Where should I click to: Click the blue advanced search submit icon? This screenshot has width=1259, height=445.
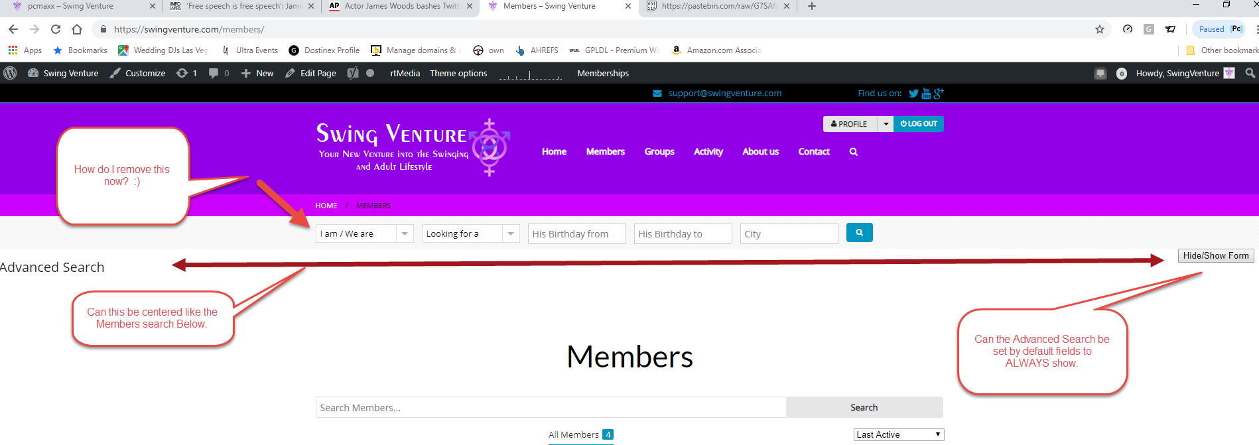tap(859, 233)
